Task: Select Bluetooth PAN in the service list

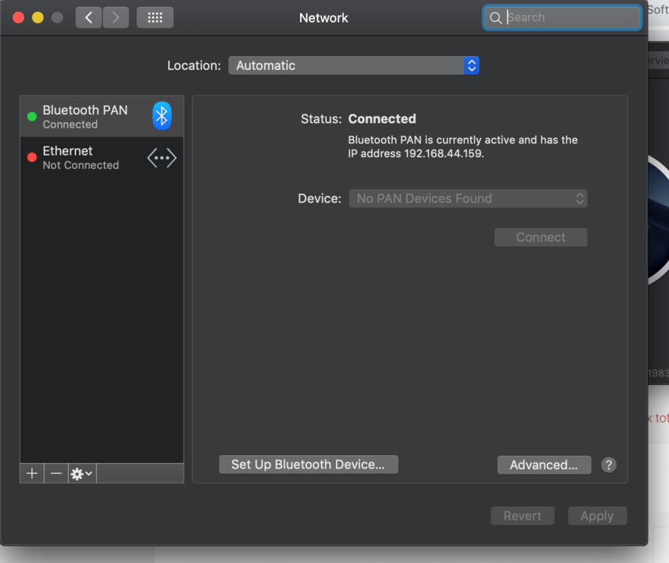Action: 85,116
